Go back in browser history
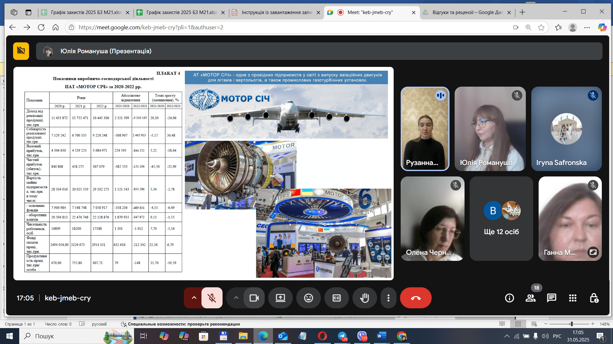 [12, 27]
